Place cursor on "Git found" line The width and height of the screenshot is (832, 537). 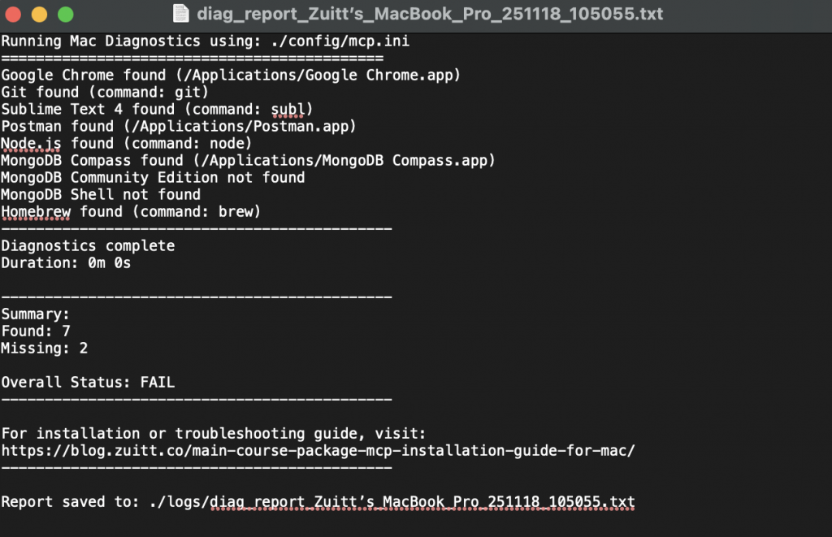(105, 92)
